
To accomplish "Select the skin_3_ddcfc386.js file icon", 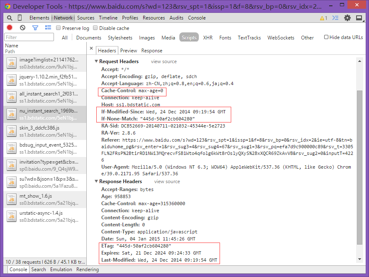I will click(12, 131).
